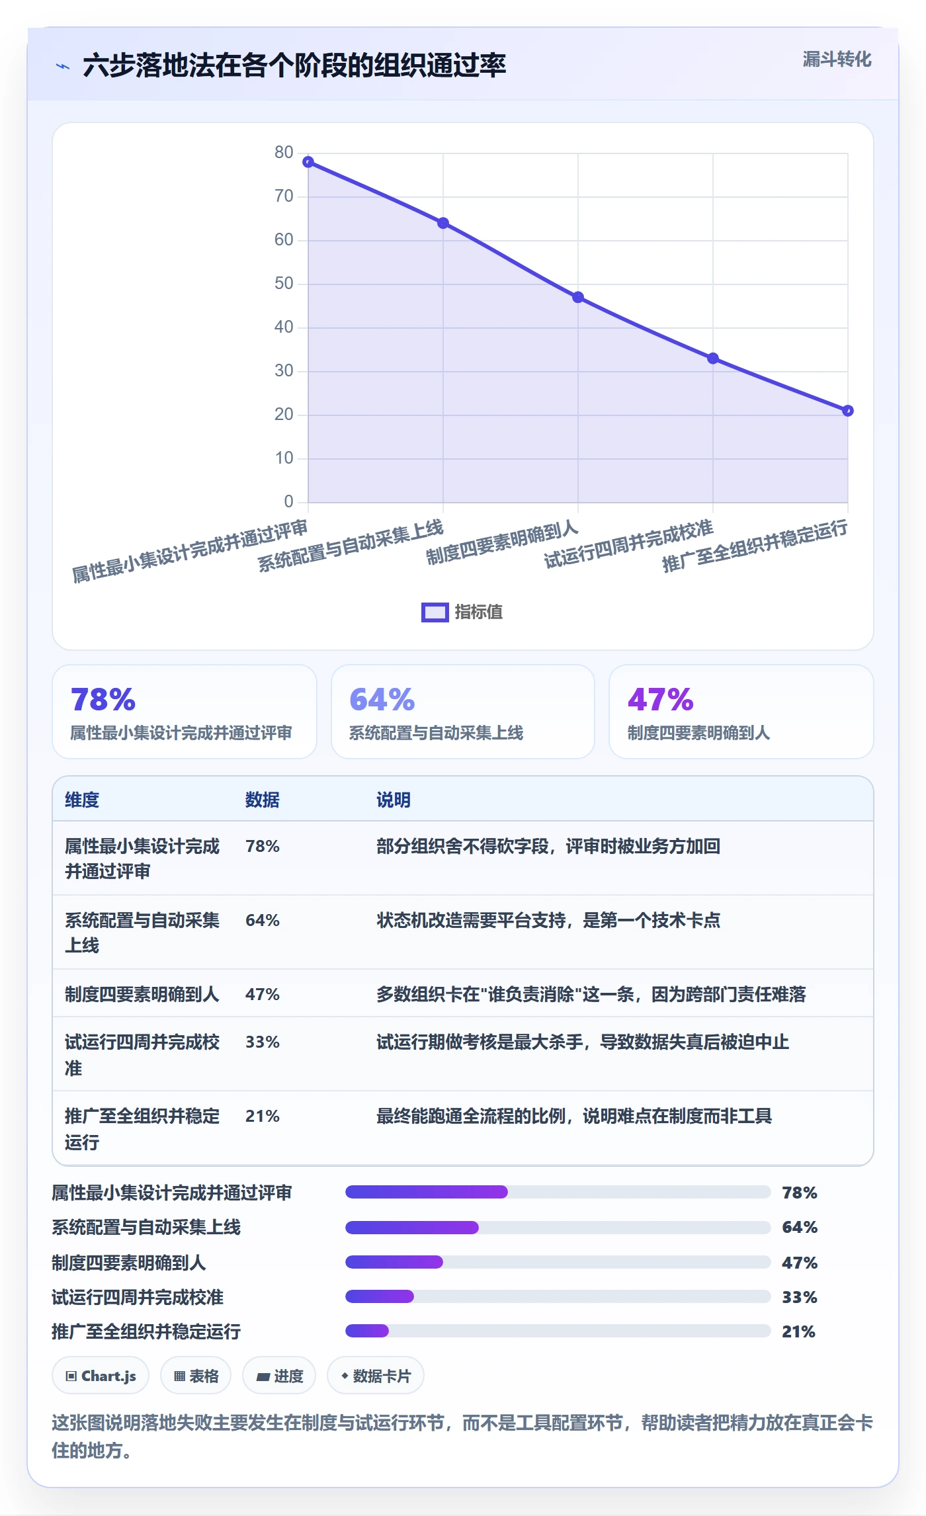Select table row 属性最小集设计完成并通过评审
Viewport: 926px width, 1516px height.
463,859
